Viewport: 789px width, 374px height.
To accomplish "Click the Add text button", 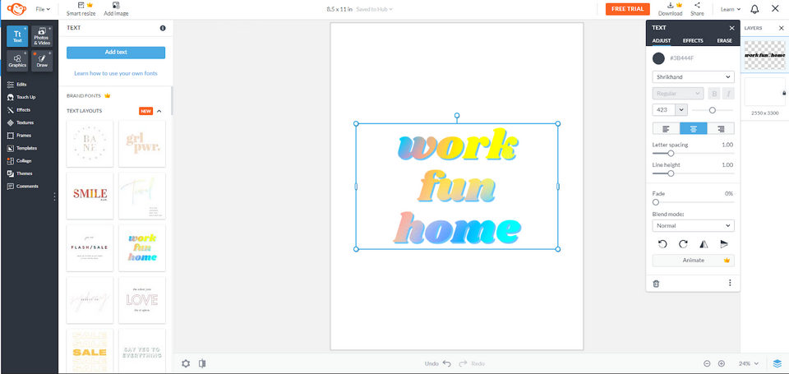I will pyautogui.click(x=116, y=53).
